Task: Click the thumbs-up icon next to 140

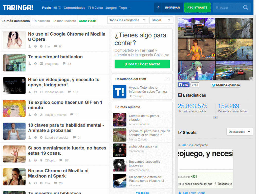Action: point(180,193)
